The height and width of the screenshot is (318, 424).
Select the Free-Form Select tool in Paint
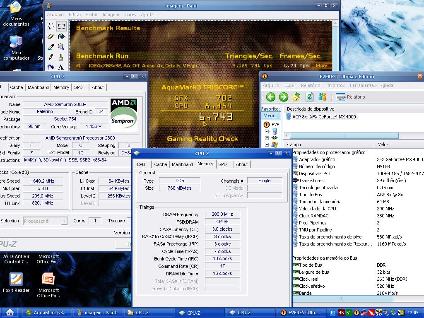(x=51, y=26)
